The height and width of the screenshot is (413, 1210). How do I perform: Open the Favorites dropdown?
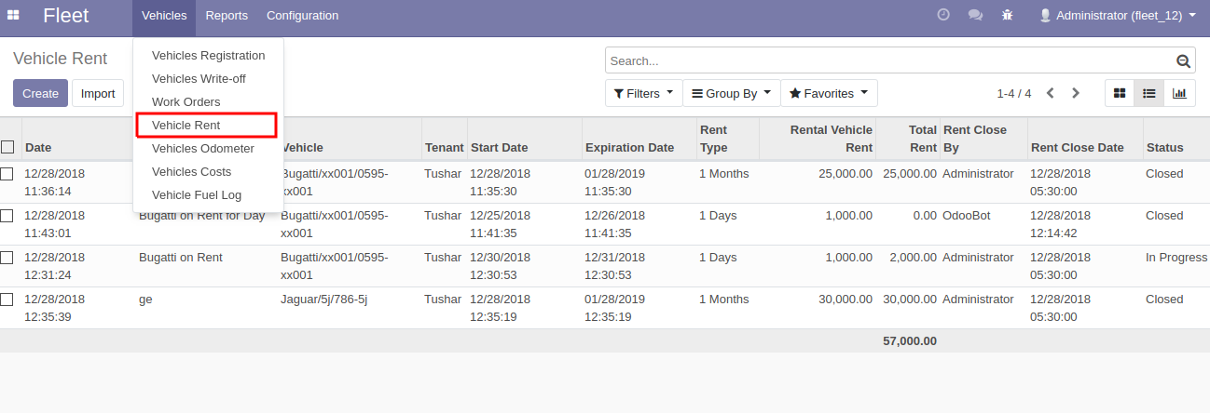(829, 93)
